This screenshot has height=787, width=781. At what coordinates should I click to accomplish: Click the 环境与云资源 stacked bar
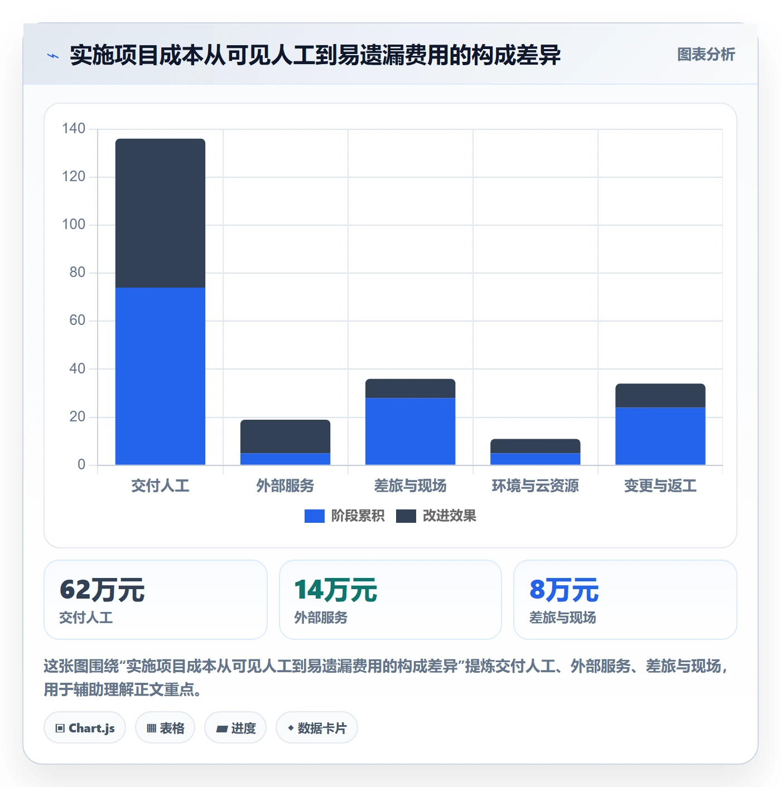[535, 452]
